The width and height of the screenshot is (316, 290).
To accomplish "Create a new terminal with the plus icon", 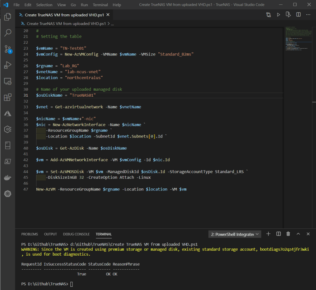I will (x=268, y=234).
